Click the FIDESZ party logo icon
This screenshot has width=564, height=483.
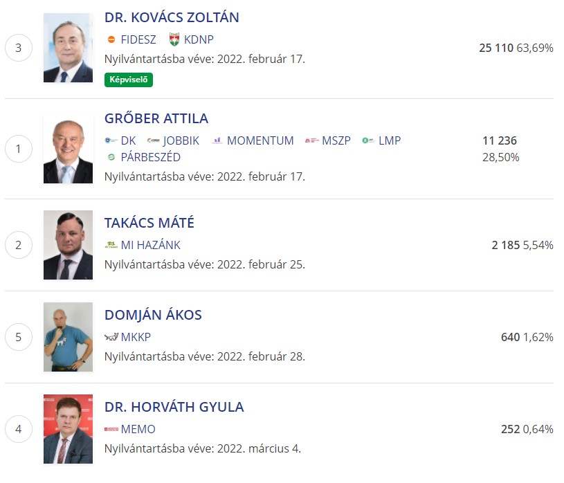[x=111, y=40]
